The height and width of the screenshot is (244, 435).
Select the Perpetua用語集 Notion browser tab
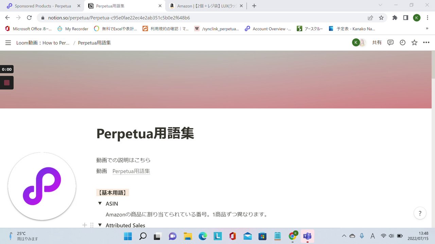[124, 6]
